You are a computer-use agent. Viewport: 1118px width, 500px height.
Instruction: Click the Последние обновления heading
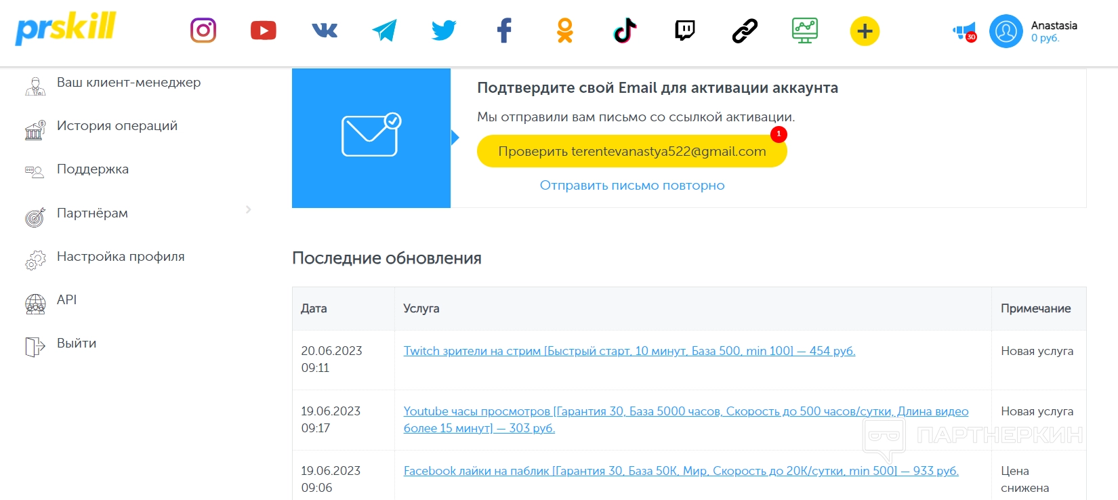387,258
